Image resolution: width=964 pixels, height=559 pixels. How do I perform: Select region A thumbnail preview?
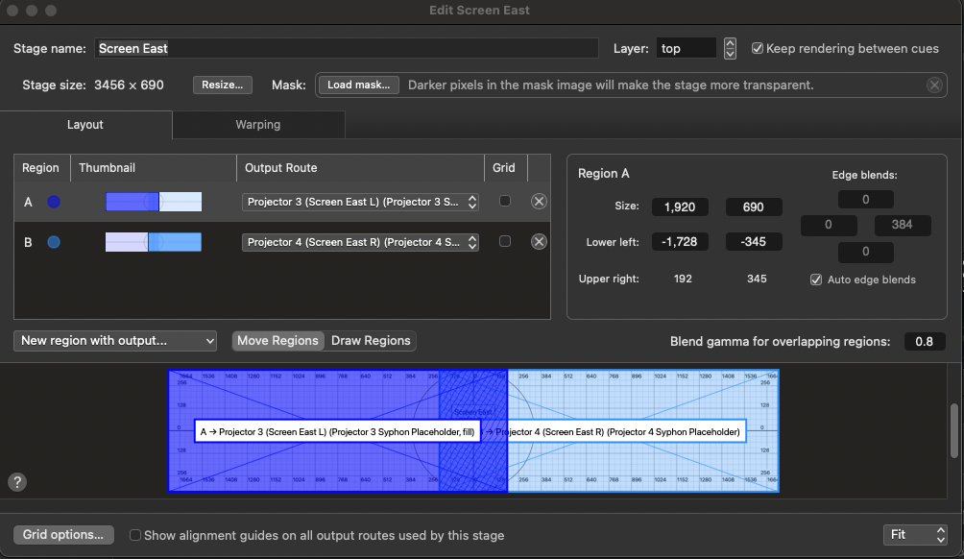click(154, 202)
